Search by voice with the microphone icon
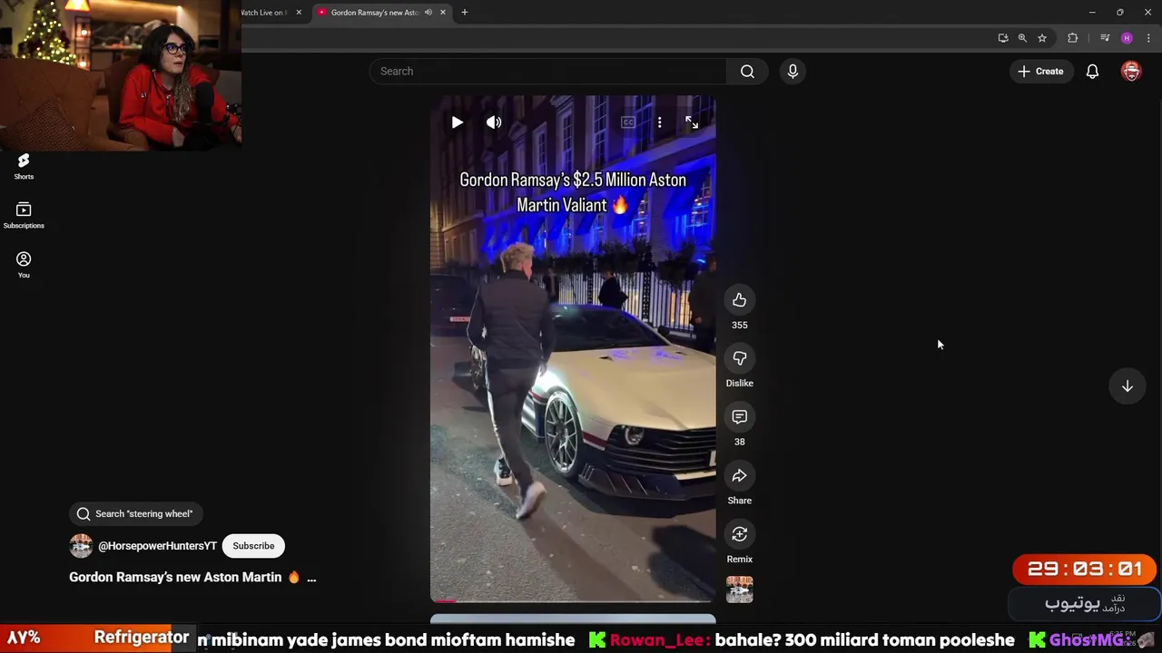Screen dimensions: 1162x653 pyautogui.click(x=793, y=71)
